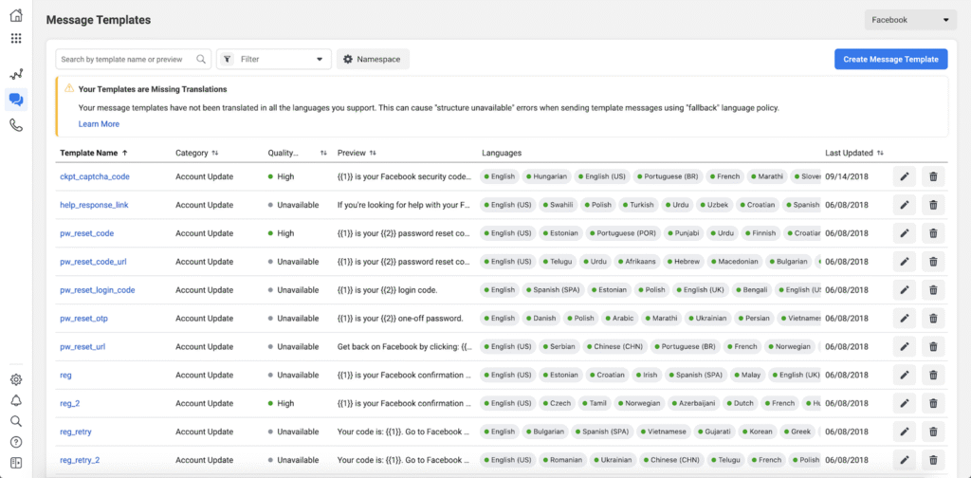Select the phone numbers sidebar icon
The image size is (971, 478).
pos(15,125)
